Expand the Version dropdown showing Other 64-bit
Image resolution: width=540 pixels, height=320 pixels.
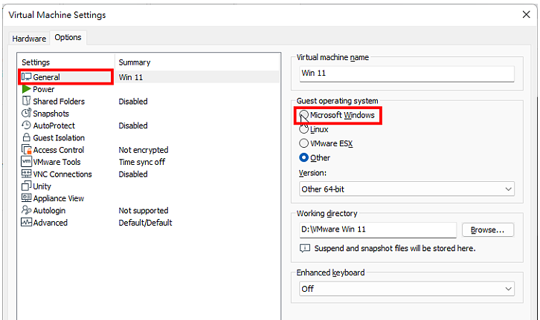pyautogui.click(x=407, y=189)
